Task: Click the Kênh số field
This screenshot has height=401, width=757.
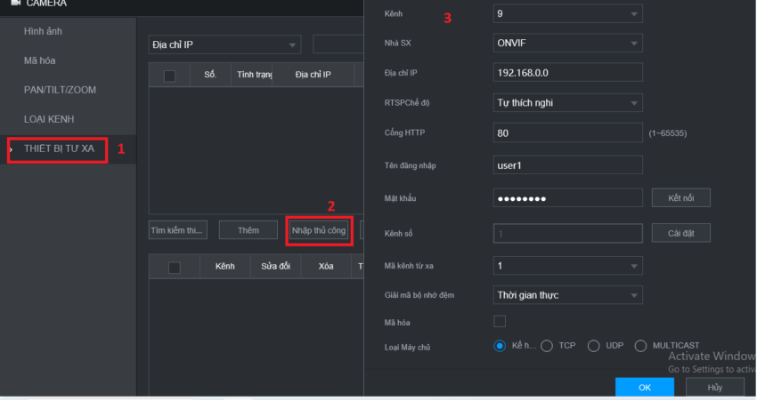Action: pyautogui.click(x=568, y=233)
